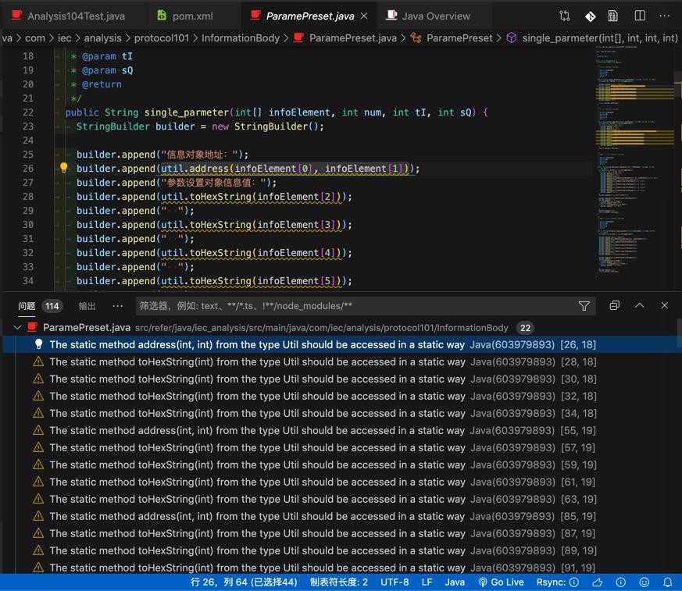Toggle the Problems panel filter
The image size is (682, 591).
[x=584, y=305]
